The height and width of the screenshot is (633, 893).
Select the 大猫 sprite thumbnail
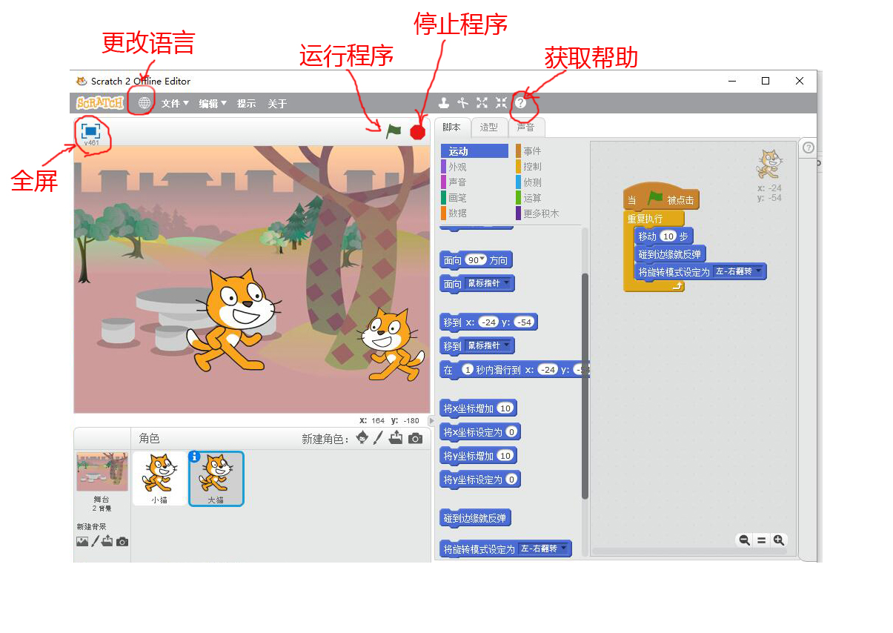[x=216, y=478]
